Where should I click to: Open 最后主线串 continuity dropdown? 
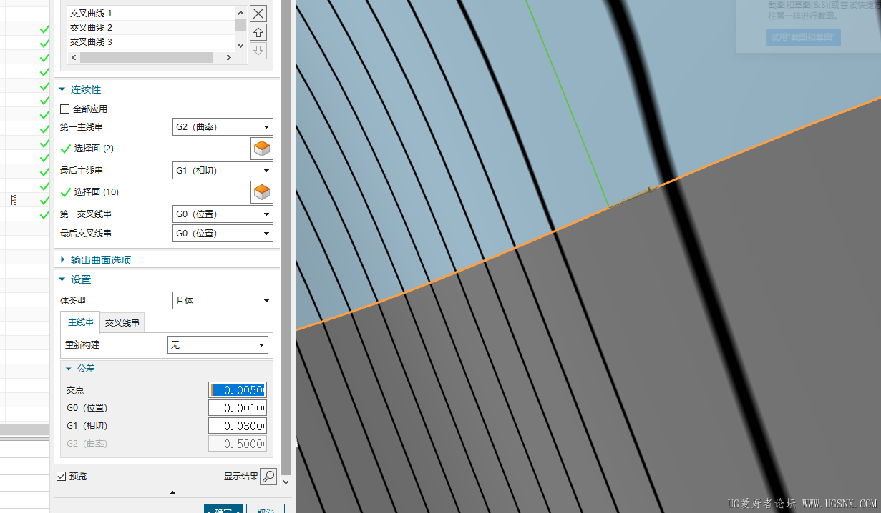pyautogui.click(x=223, y=171)
